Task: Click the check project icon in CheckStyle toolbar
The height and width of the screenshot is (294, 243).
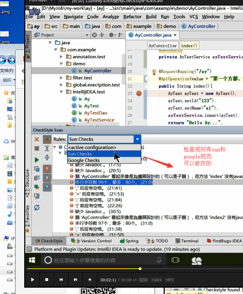Action: tap(37, 178)
